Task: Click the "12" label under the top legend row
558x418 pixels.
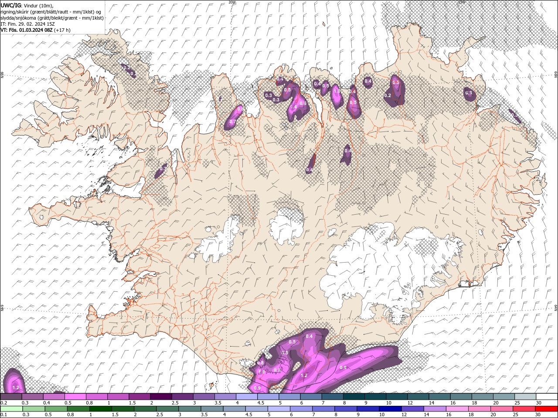Action: pyautogui.click(x=410, y=403)
